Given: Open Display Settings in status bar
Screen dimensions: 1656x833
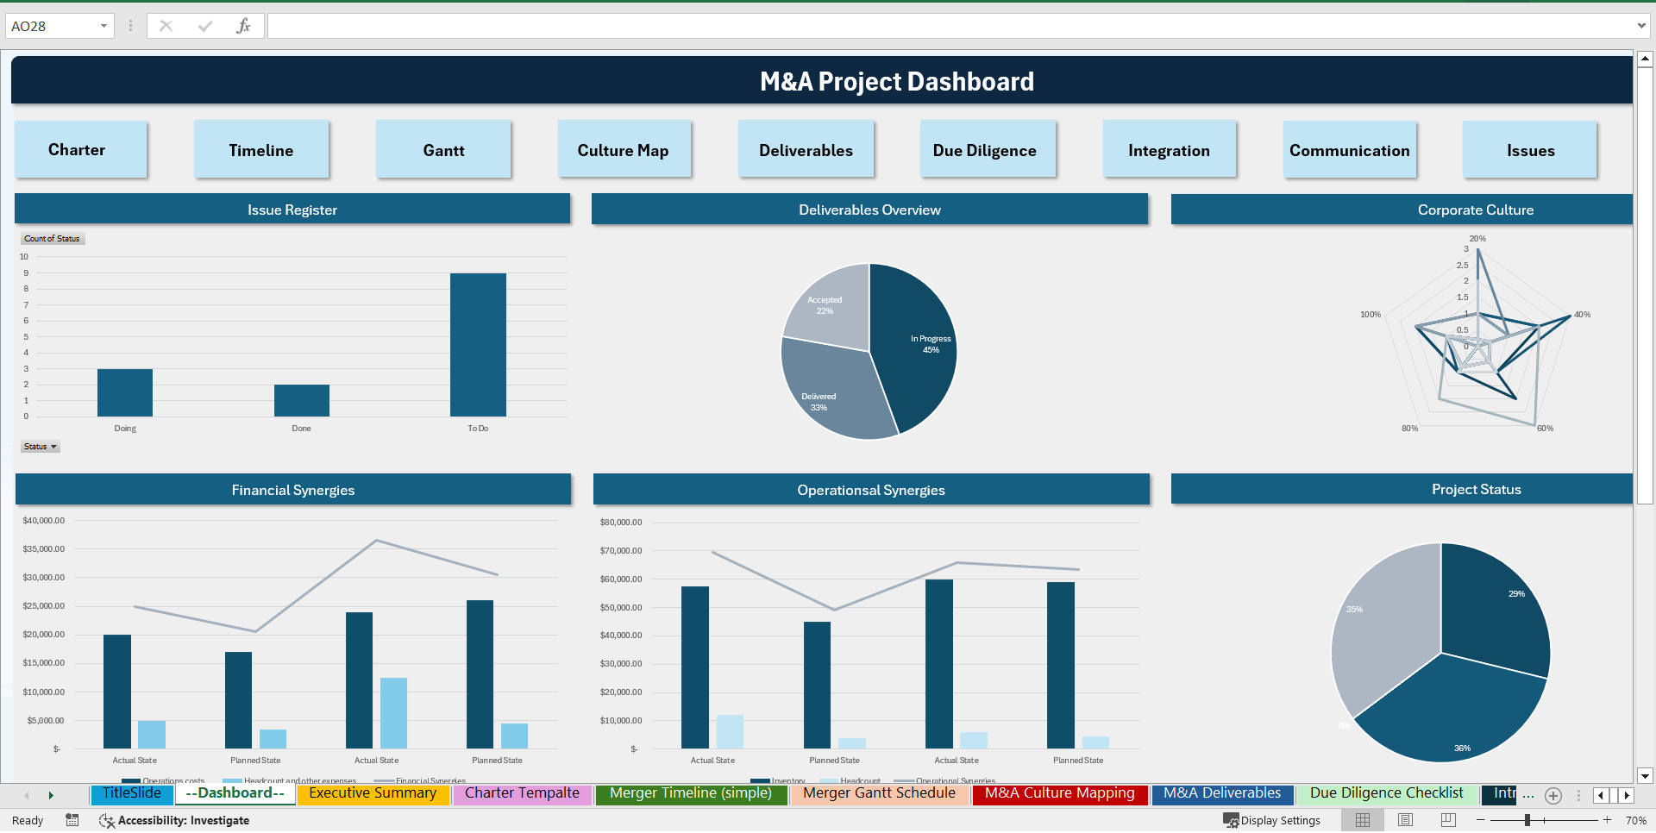Looking at the screenshot, I should (x=1272, y=820).
